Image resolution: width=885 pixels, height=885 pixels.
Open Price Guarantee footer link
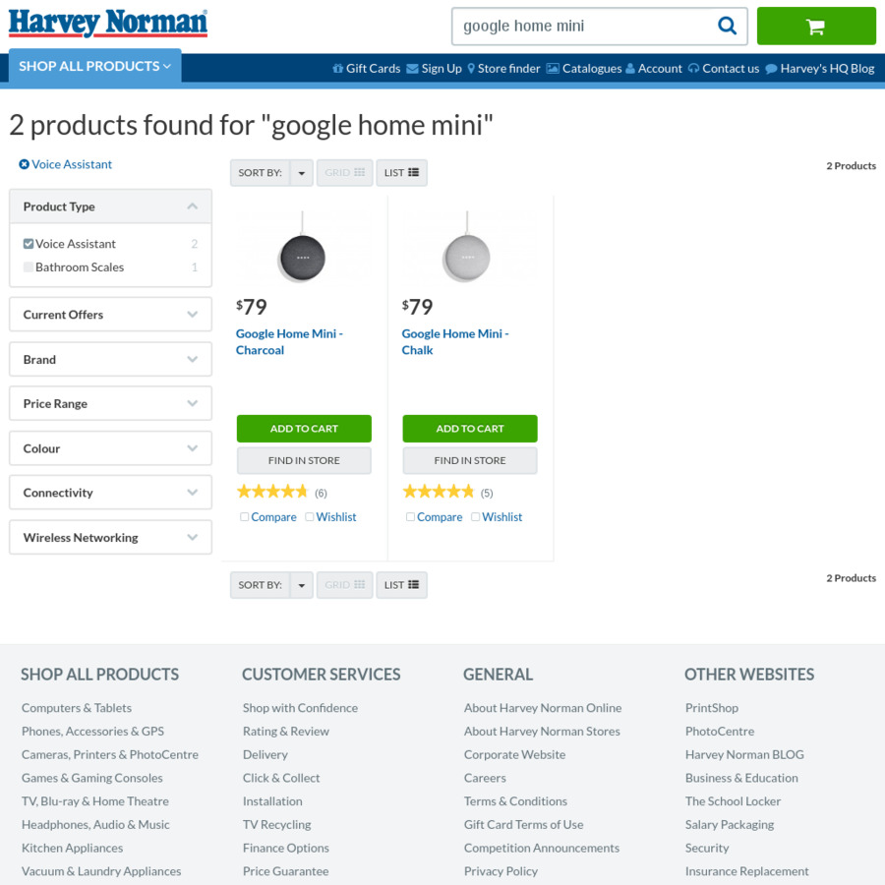point(285,871)
